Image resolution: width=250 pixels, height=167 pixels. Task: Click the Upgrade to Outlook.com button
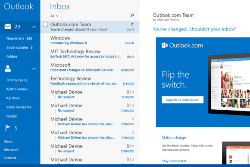point(183,100)
